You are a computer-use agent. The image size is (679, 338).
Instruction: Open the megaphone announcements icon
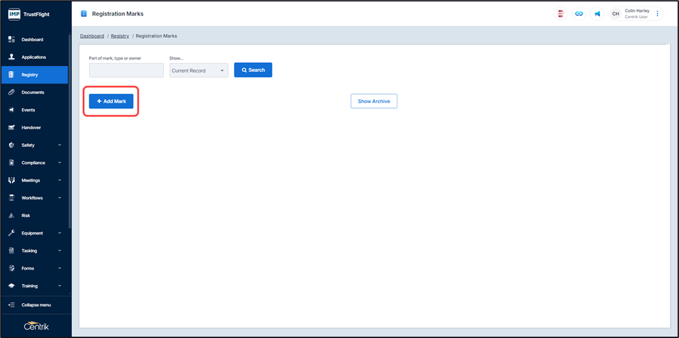597,14
